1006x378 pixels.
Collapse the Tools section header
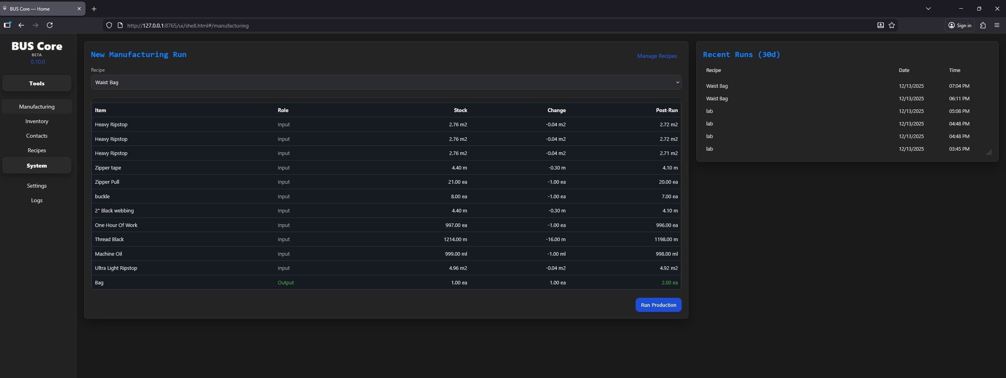[37, 83]
